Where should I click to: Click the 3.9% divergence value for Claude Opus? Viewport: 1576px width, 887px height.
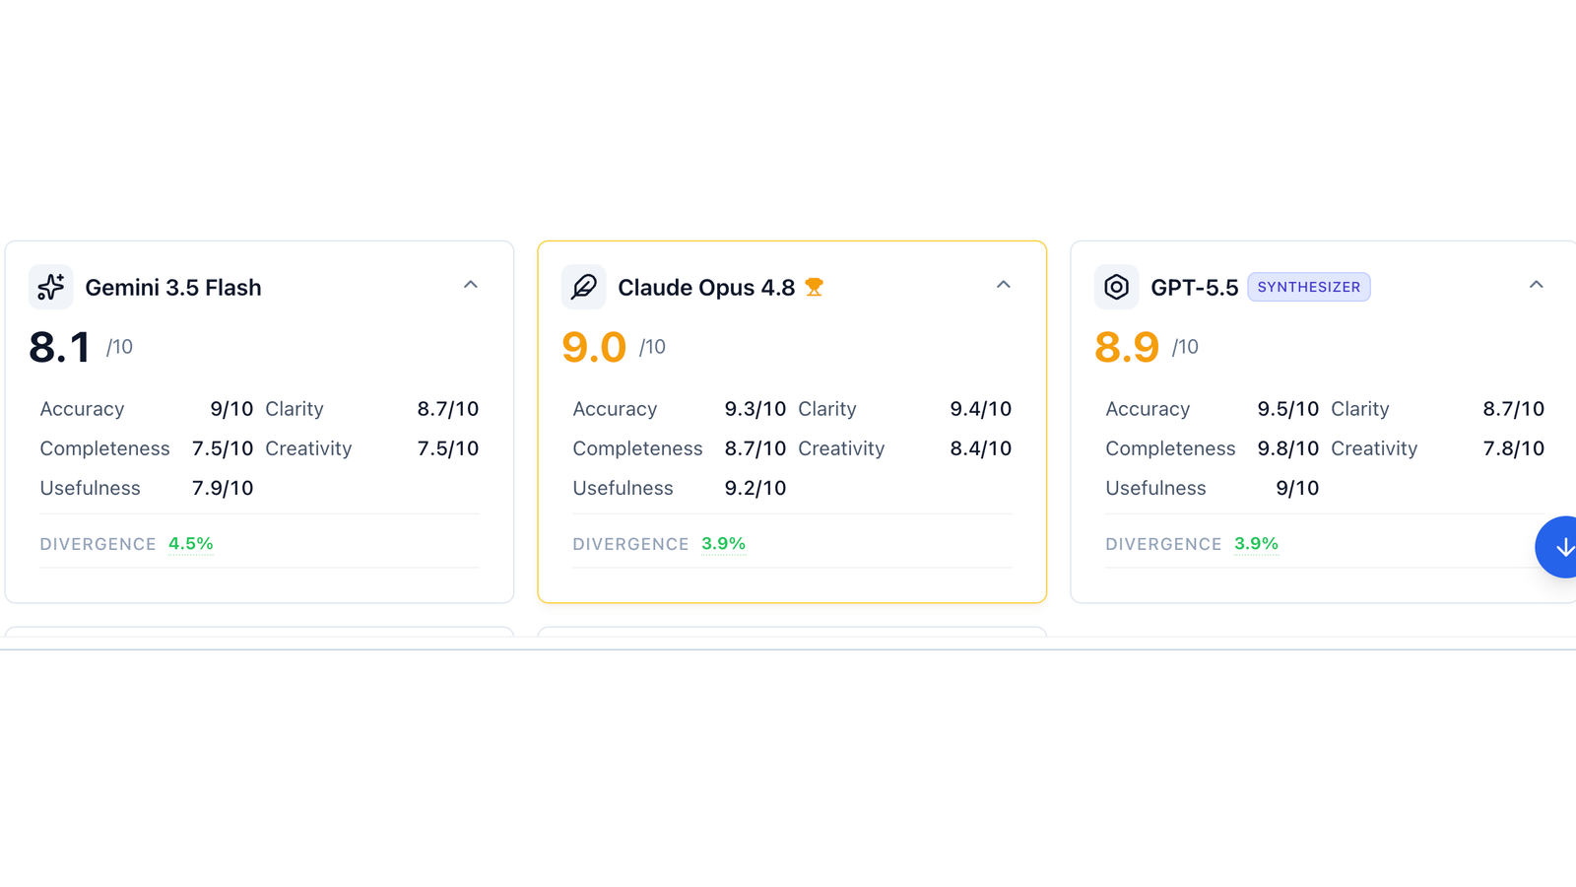pyautogui.click(x=724, y=544)
